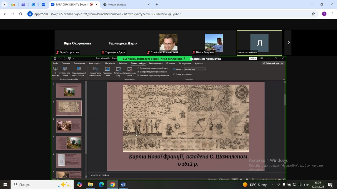Open 'Настройки просмотра' view options
This screenshot has width=337, height=189.
pyautogui.click(x=205, y=59)
